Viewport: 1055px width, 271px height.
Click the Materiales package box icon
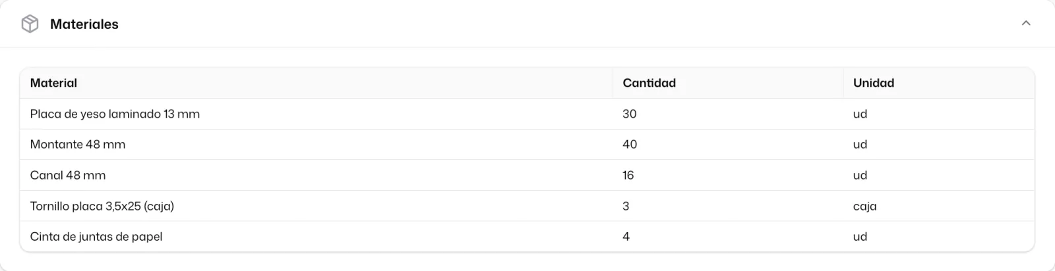(30, 24)
